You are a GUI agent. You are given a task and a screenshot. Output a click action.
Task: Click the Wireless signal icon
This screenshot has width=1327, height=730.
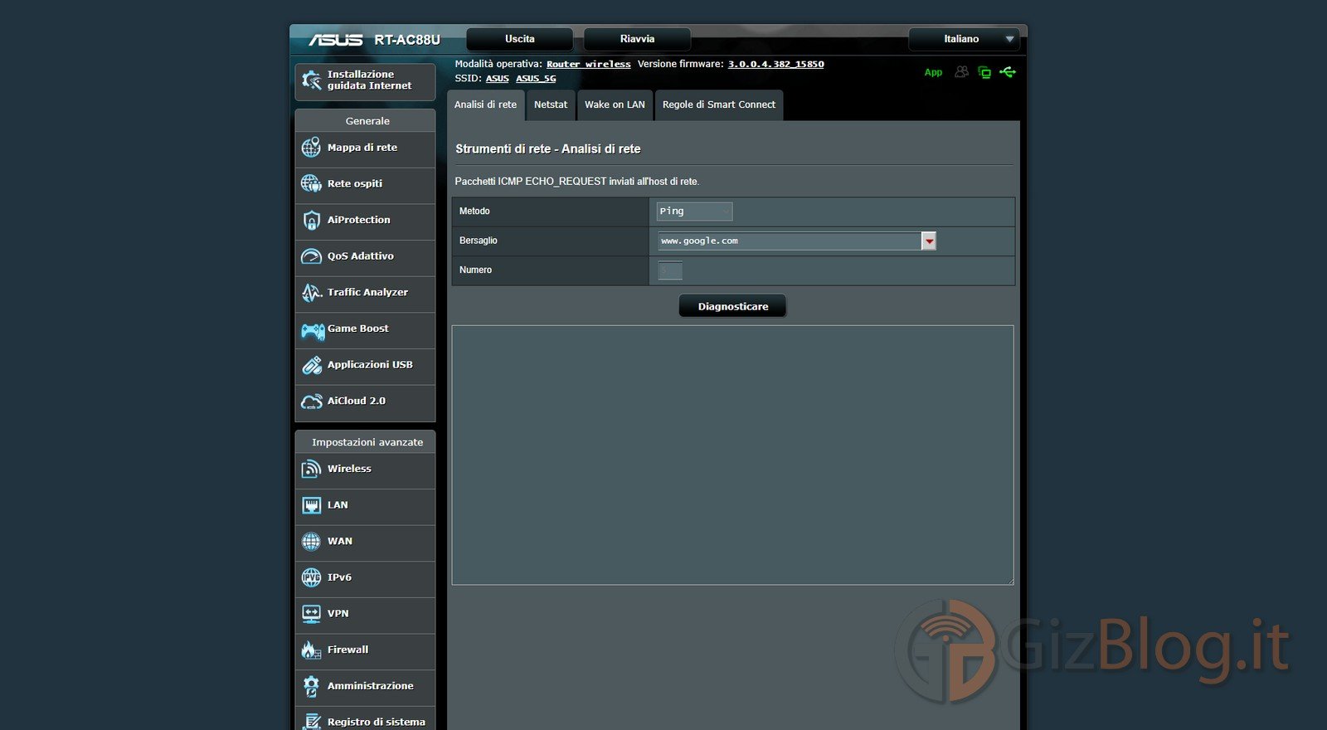click(311, 470)
